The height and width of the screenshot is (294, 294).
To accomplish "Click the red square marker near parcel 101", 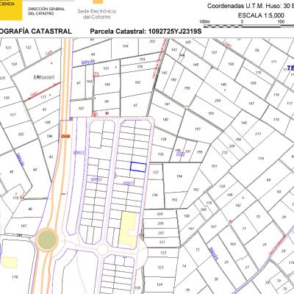I will [96, 74].
